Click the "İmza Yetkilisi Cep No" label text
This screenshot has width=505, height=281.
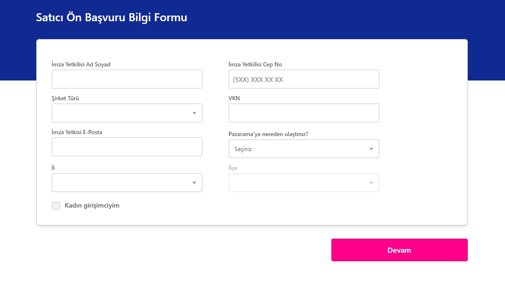click(x=255, y=64)
